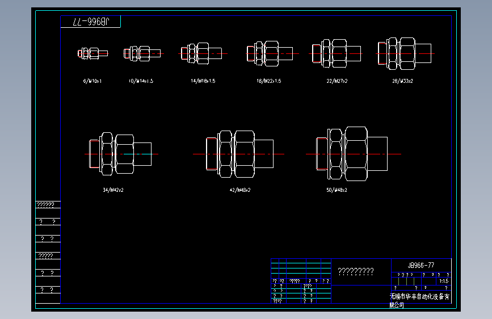Image resolution: width=492 pixels, height=319 pixels.
Task: Click the 34/M42x2 size label
Action: pyautogui.click(x=113, y=190)
